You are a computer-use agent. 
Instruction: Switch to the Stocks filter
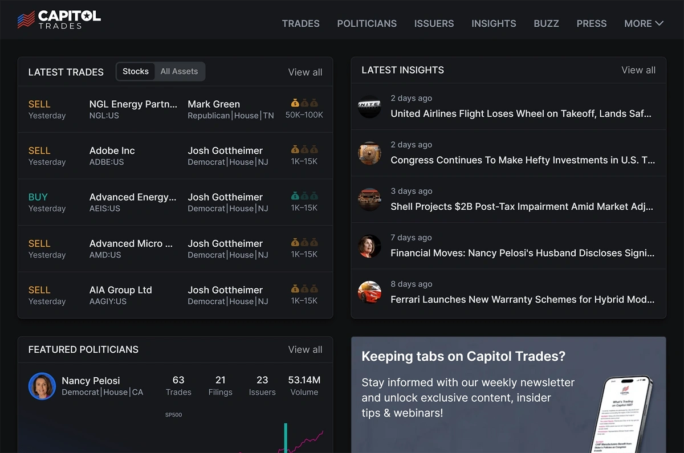click(136, 71)
